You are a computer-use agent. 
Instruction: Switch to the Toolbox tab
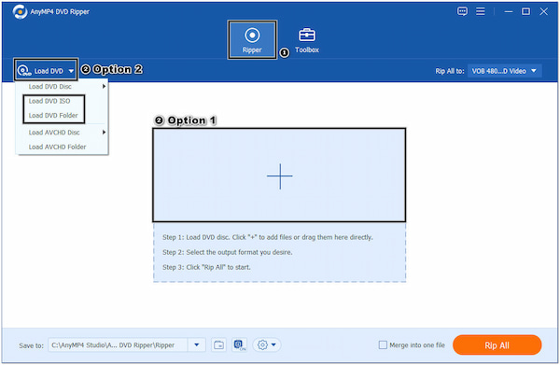pos(307,40)
